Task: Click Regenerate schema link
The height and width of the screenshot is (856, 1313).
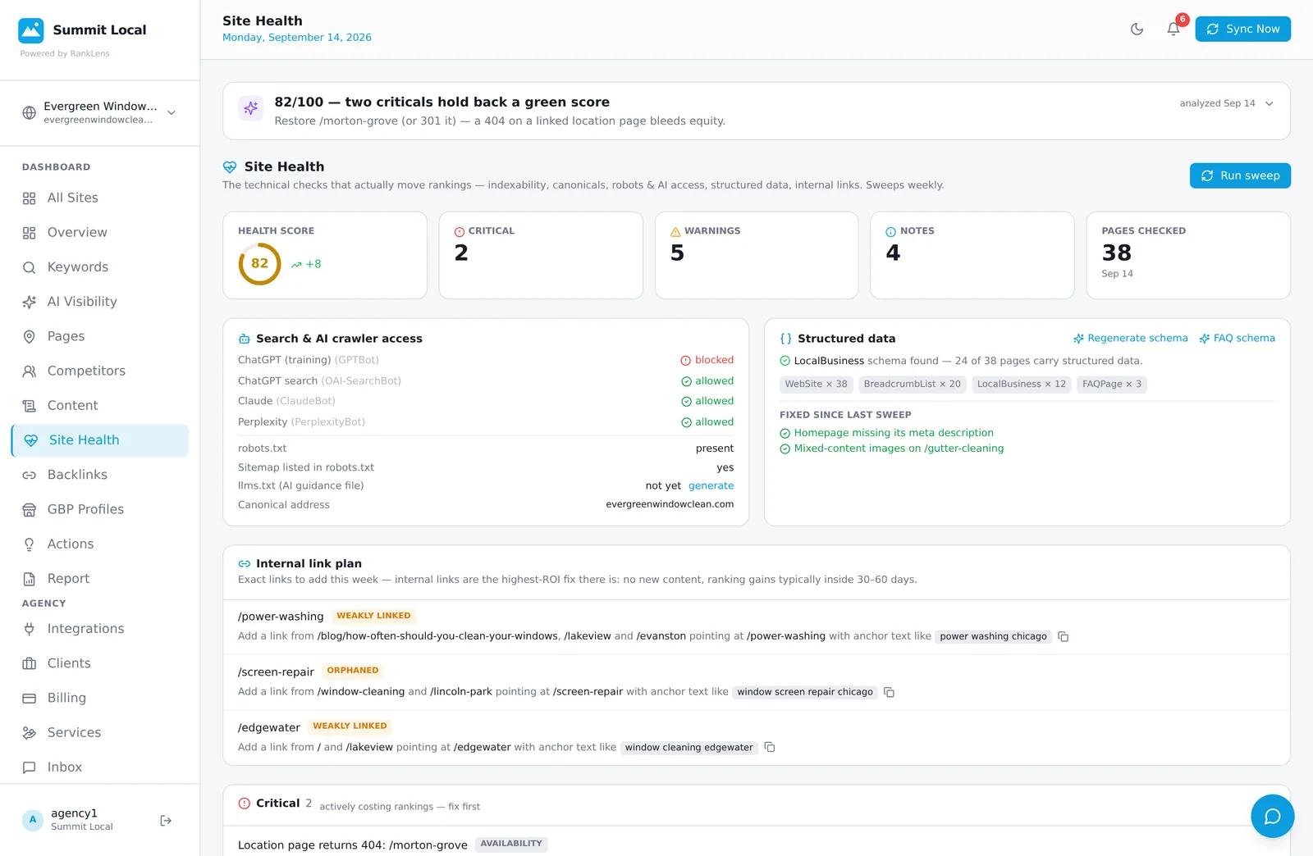Action: pyautogui.click(x=1130, y=338)
